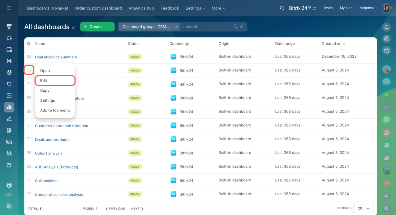Image resolution: width=396 pixels, height=215 pixels.
Task: Click into the dashboard search field
Action: (x=206, y=27)
